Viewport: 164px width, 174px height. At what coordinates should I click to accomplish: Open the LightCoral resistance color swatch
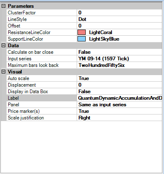pyautogui.click(x=82, y=32)
